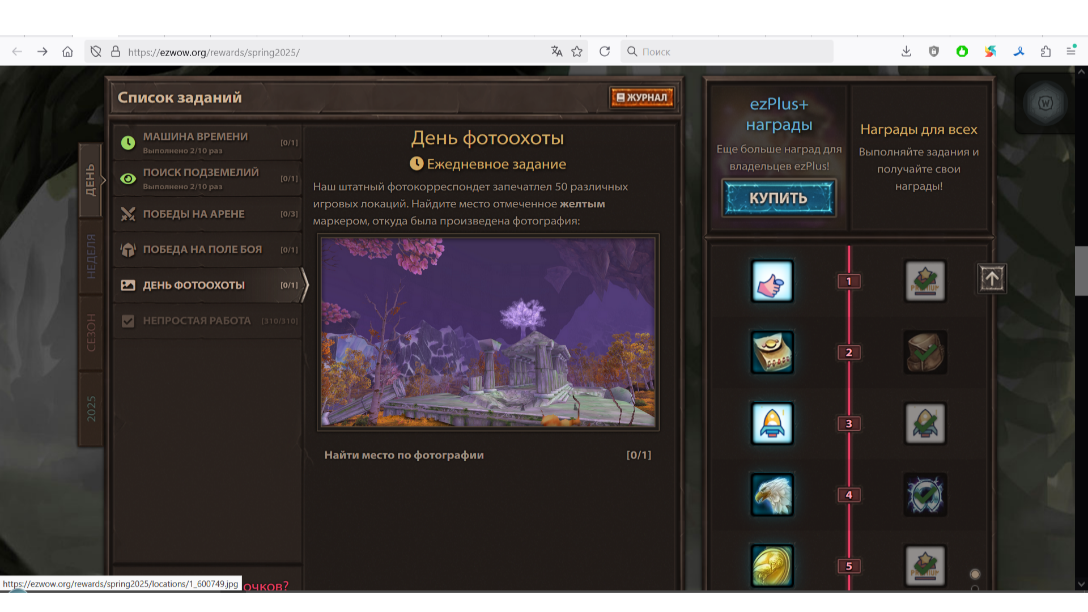Open the Победы на арене task
The width and height of the screenshot is (1088, 612).
207,214
